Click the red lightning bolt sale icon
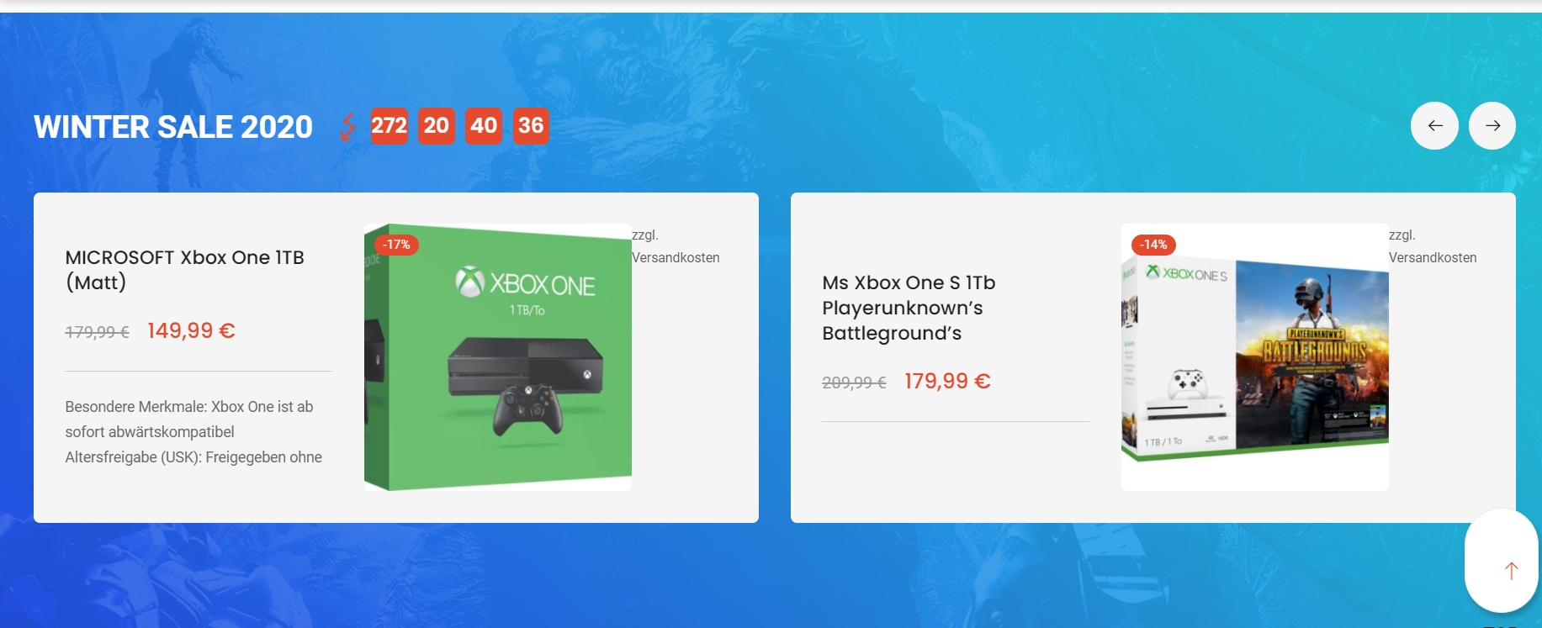Image resolution: width=1542 pixels, height=628 pixels. 348,126
